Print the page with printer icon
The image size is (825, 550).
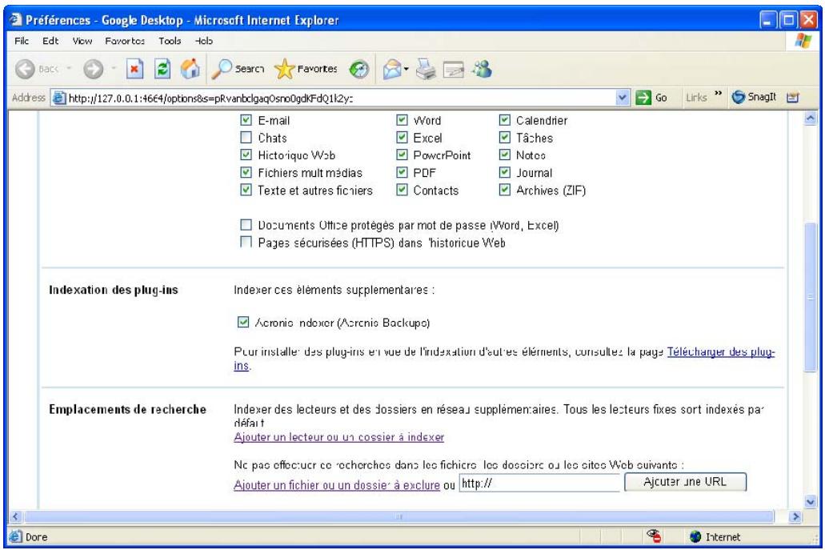pyautogui.click(x=426, y=69)
